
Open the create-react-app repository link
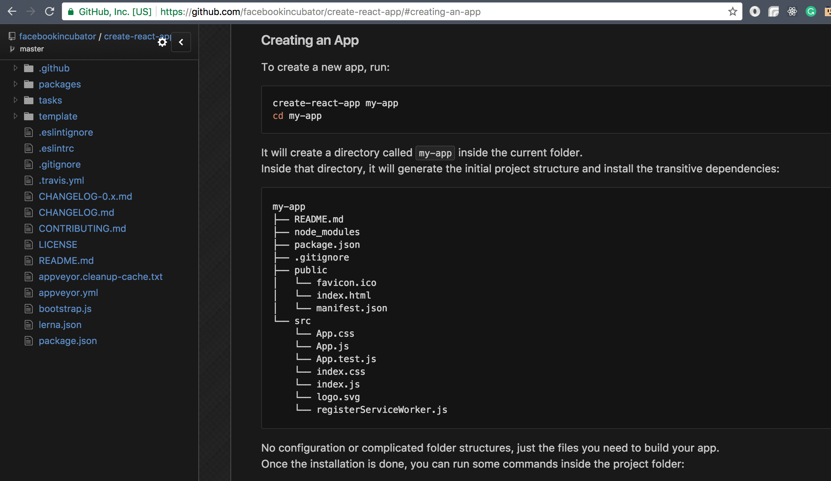tap(137, 36)
